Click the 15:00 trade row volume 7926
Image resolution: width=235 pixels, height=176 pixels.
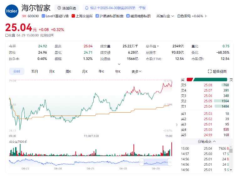click(222, 148)
